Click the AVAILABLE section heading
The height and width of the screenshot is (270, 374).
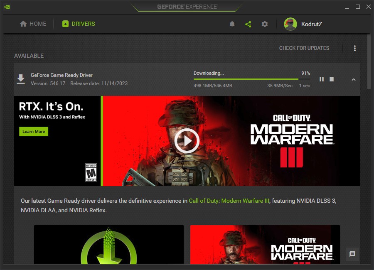tap(29, 56)
